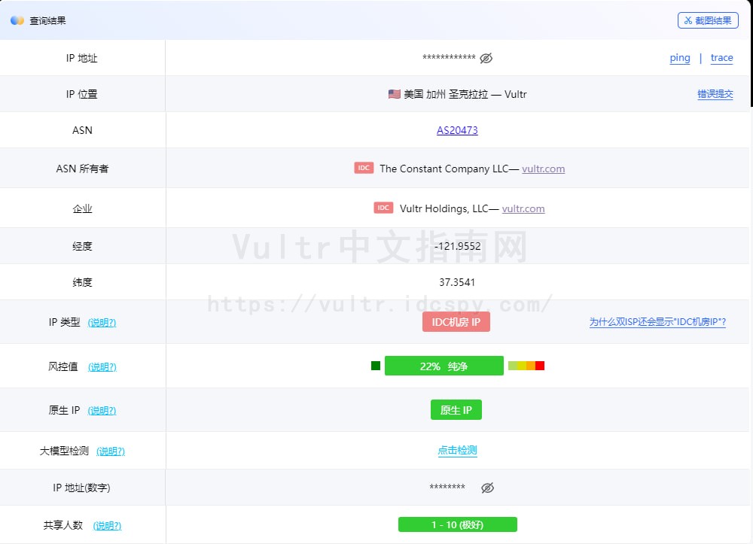753x544 pixels.
Task: Open 说明 help link for IP 类型
Action: point(102,323)
